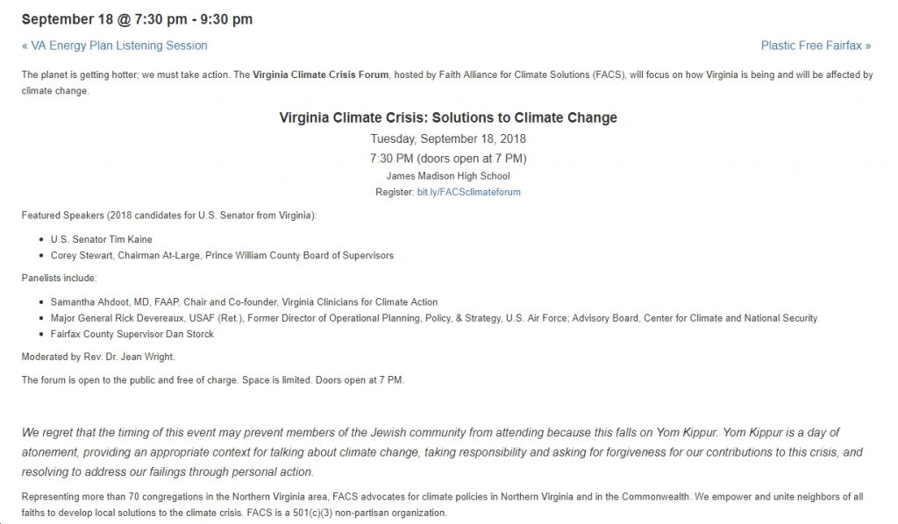
Task: Go to the Plastic Free Fairfax event
Action: [x=816, y=46]
